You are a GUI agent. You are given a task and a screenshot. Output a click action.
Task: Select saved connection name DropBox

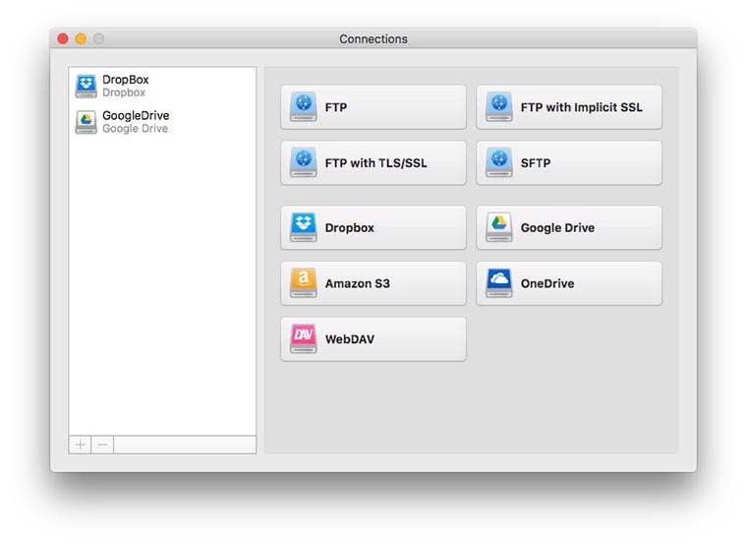click(125, 80)
